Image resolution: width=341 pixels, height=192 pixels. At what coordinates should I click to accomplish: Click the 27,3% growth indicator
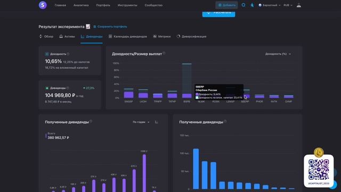click(x=89, y=88)
